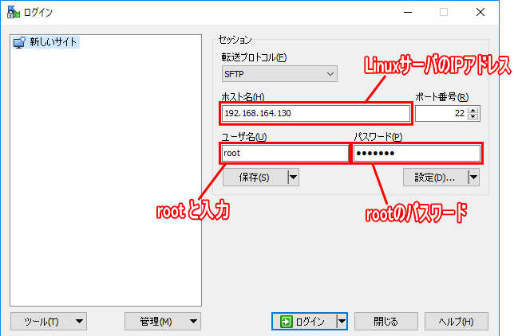This screenshot has height=336, width=514.
Task: Click the green arrow icon on ログイン button
Action: 286,322
